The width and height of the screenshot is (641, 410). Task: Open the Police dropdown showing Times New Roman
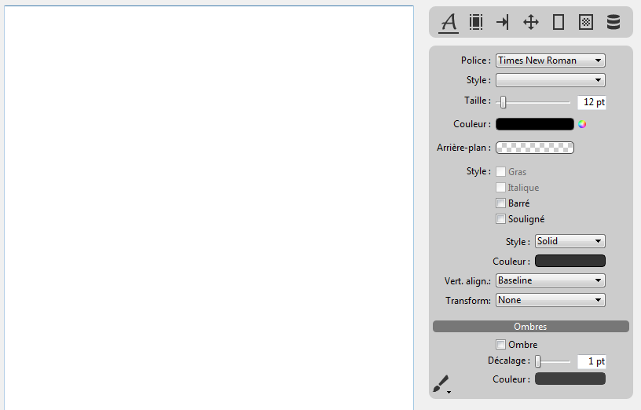550,60
